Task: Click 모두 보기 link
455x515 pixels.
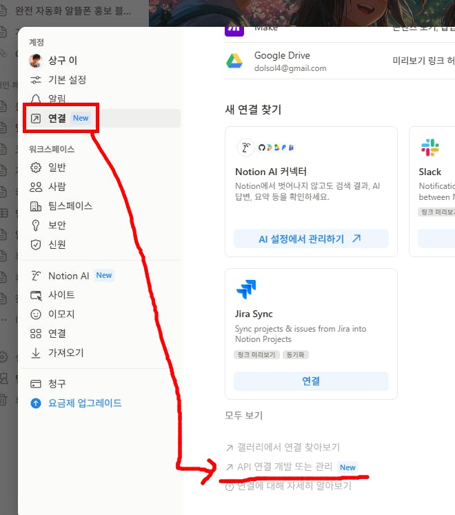Action: coord(243,416)
